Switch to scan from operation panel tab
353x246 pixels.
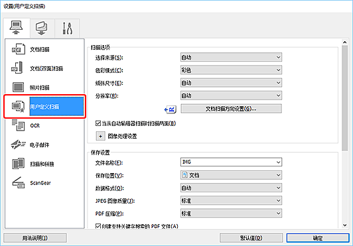tap(42, 29)
